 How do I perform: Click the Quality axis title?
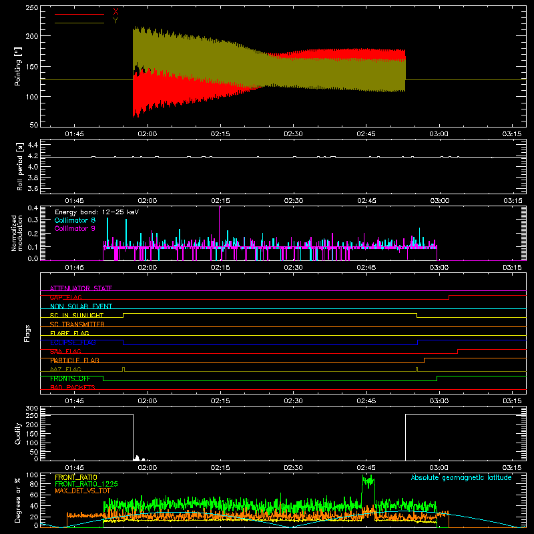click(x=18, y=433)
